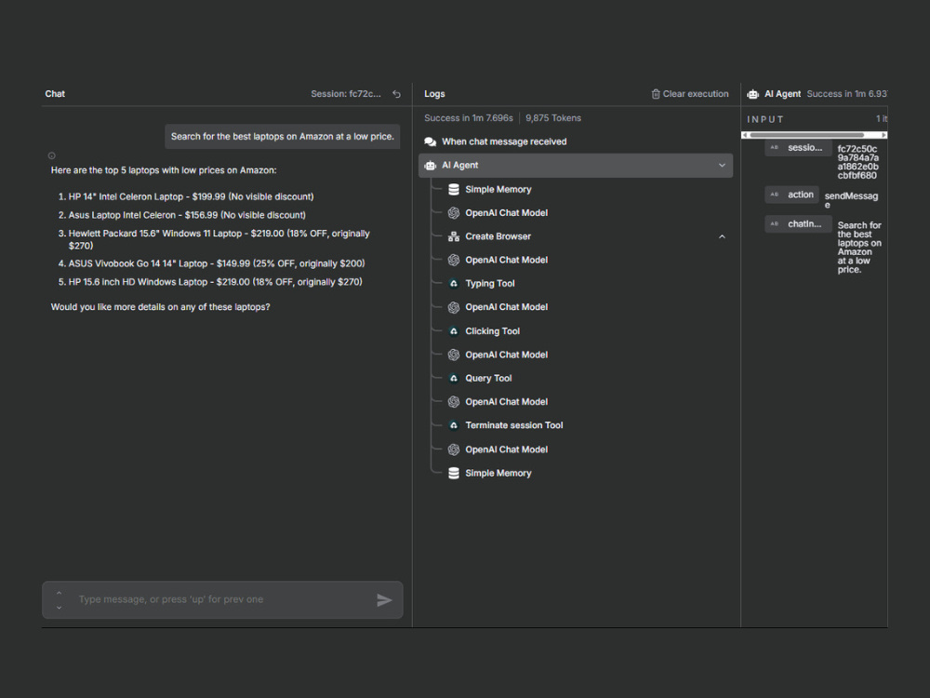Click the AB type icon beside the session field
The height and width of the screenshot is (698, 930).
tap(774, 147)
